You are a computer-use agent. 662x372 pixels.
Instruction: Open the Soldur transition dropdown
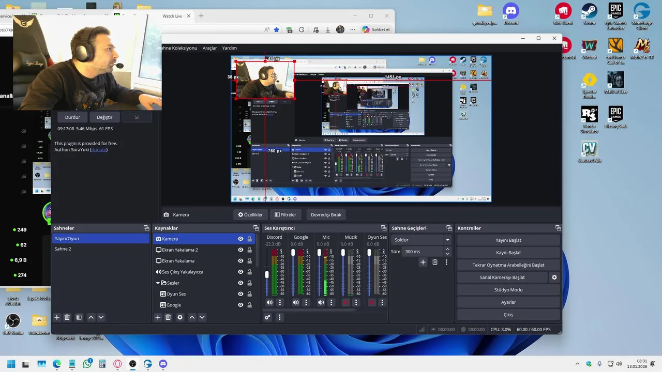click(x=421, y=240)
